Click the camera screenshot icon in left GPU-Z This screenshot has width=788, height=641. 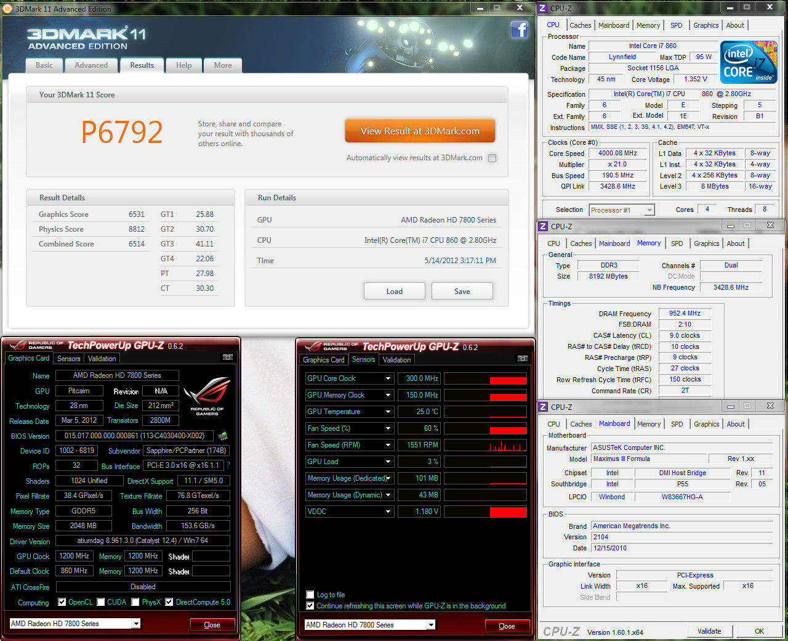(227, 357)
